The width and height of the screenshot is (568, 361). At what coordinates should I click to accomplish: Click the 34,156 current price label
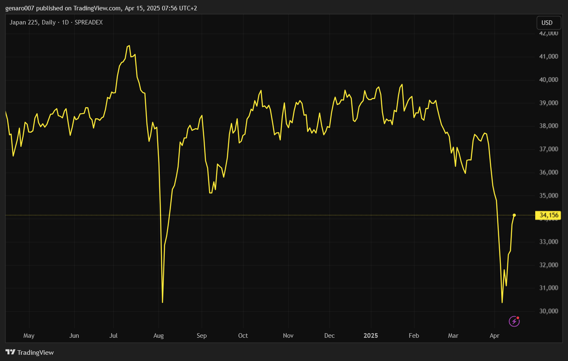[548, 215]
